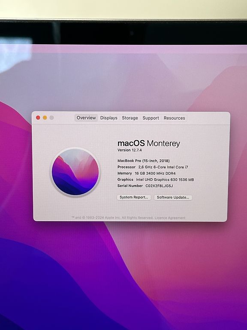Viewport: 247px width, 330px height.
Task: Click the macOS Monterey heading
Action: (x=149, y=144)
